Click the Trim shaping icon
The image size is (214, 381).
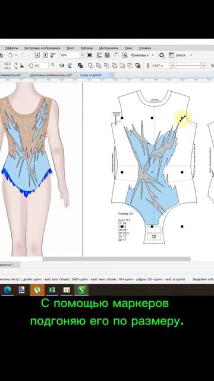(99, 65)
